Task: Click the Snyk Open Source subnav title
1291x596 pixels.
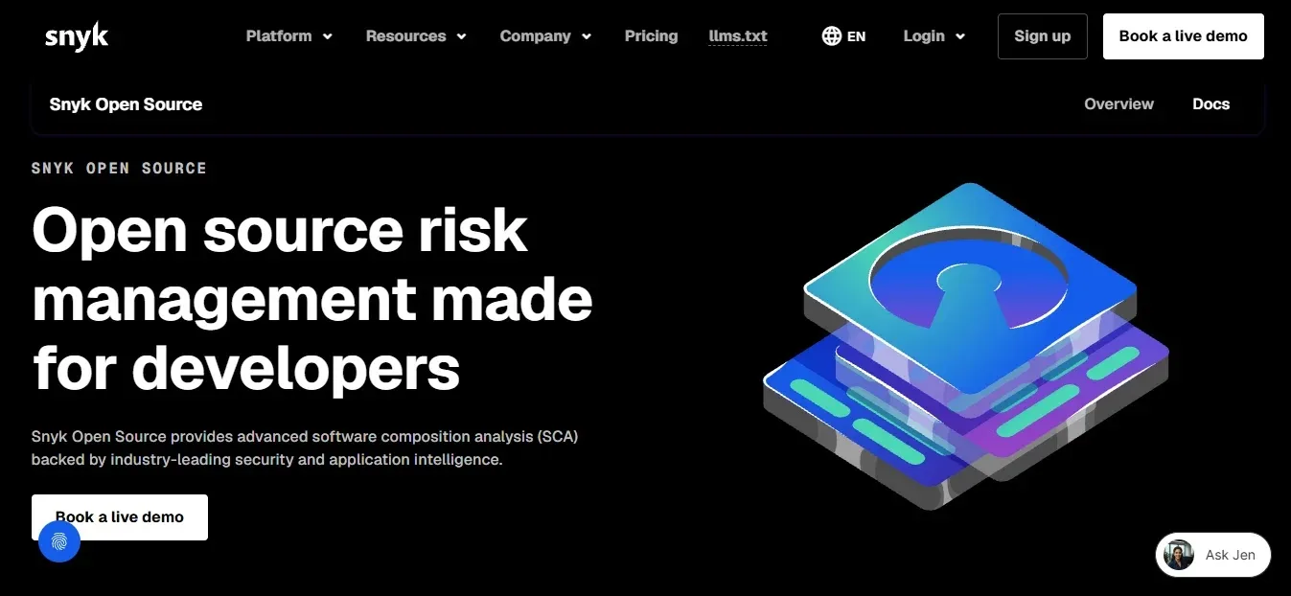Action: (x=126, y=104)
